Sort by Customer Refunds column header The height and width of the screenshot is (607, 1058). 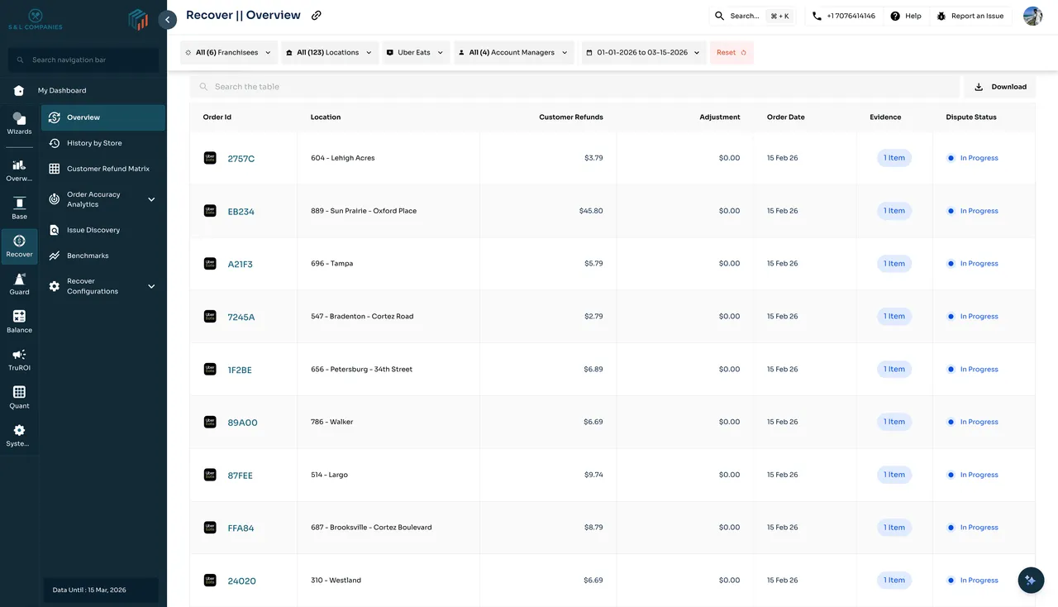pos(571,117)
